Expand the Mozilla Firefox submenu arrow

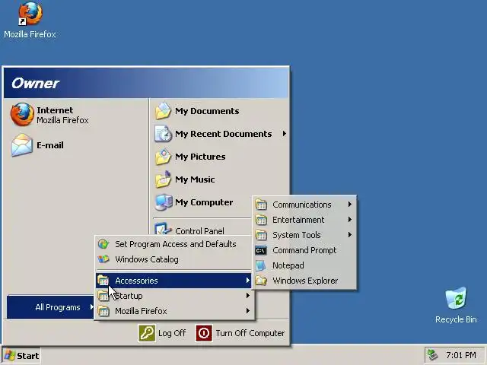click(247, 311)
